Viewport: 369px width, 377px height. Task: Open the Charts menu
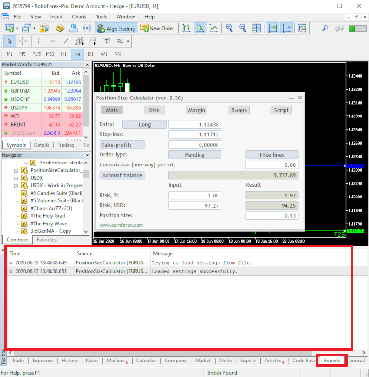point(79,17)
